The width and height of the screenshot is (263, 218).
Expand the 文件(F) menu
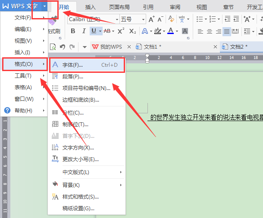pos(24,17)
